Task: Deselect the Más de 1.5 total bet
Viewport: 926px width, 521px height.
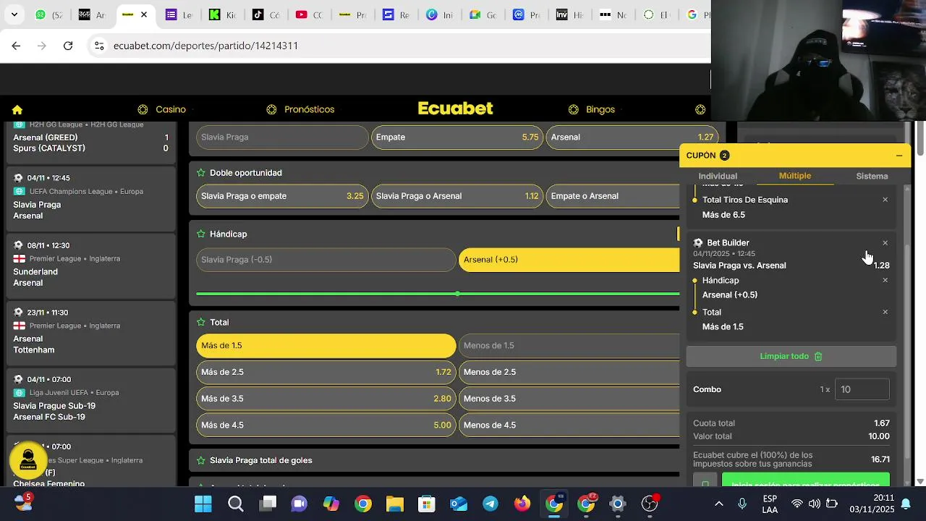Action: 326,346
